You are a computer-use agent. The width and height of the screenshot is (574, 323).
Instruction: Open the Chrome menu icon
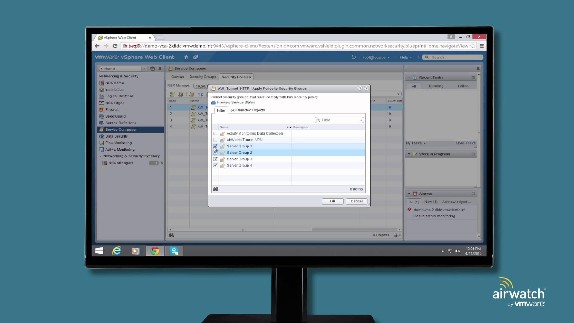tap(482, 46)
